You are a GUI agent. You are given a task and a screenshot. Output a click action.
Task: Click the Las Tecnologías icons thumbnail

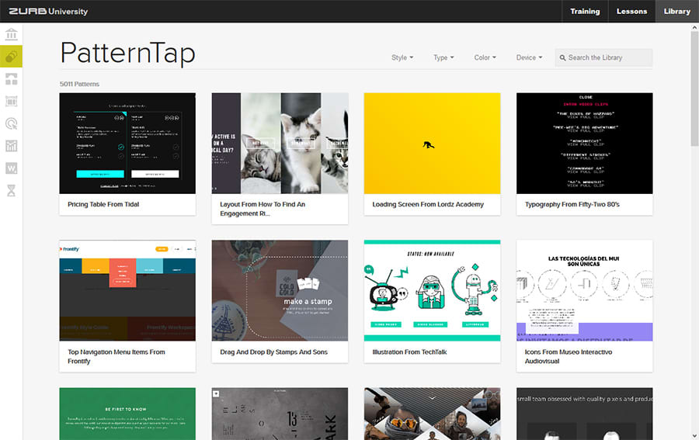[x=584, y=291]
